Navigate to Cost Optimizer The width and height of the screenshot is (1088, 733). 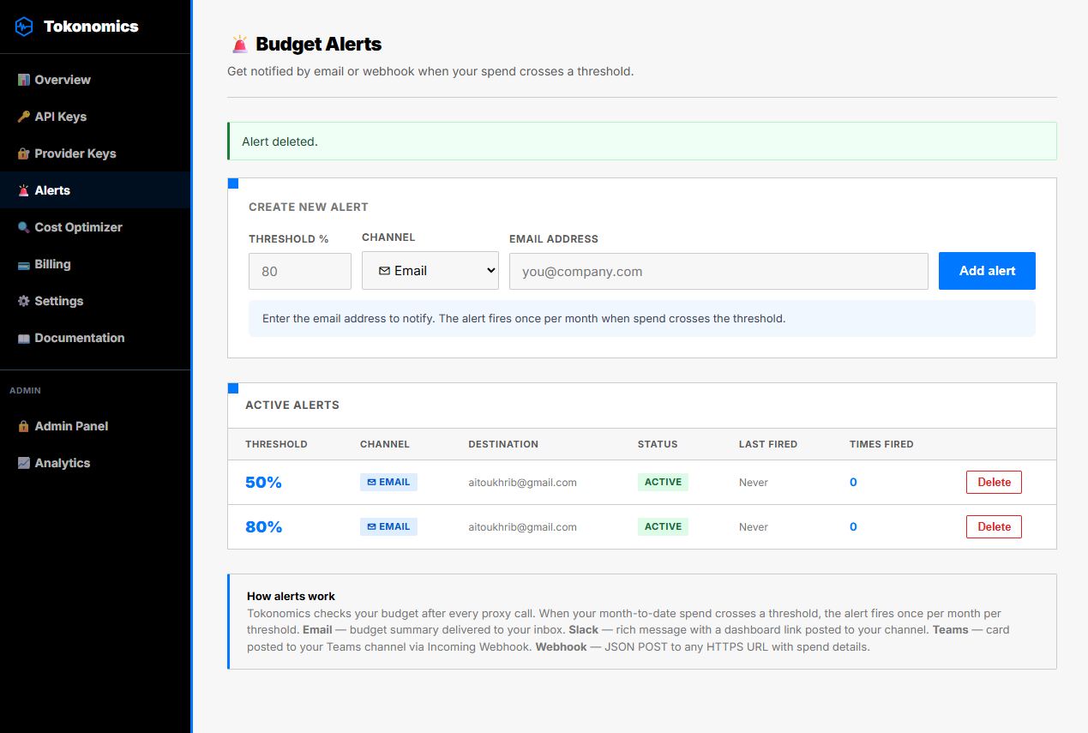[x=95, y=227]
